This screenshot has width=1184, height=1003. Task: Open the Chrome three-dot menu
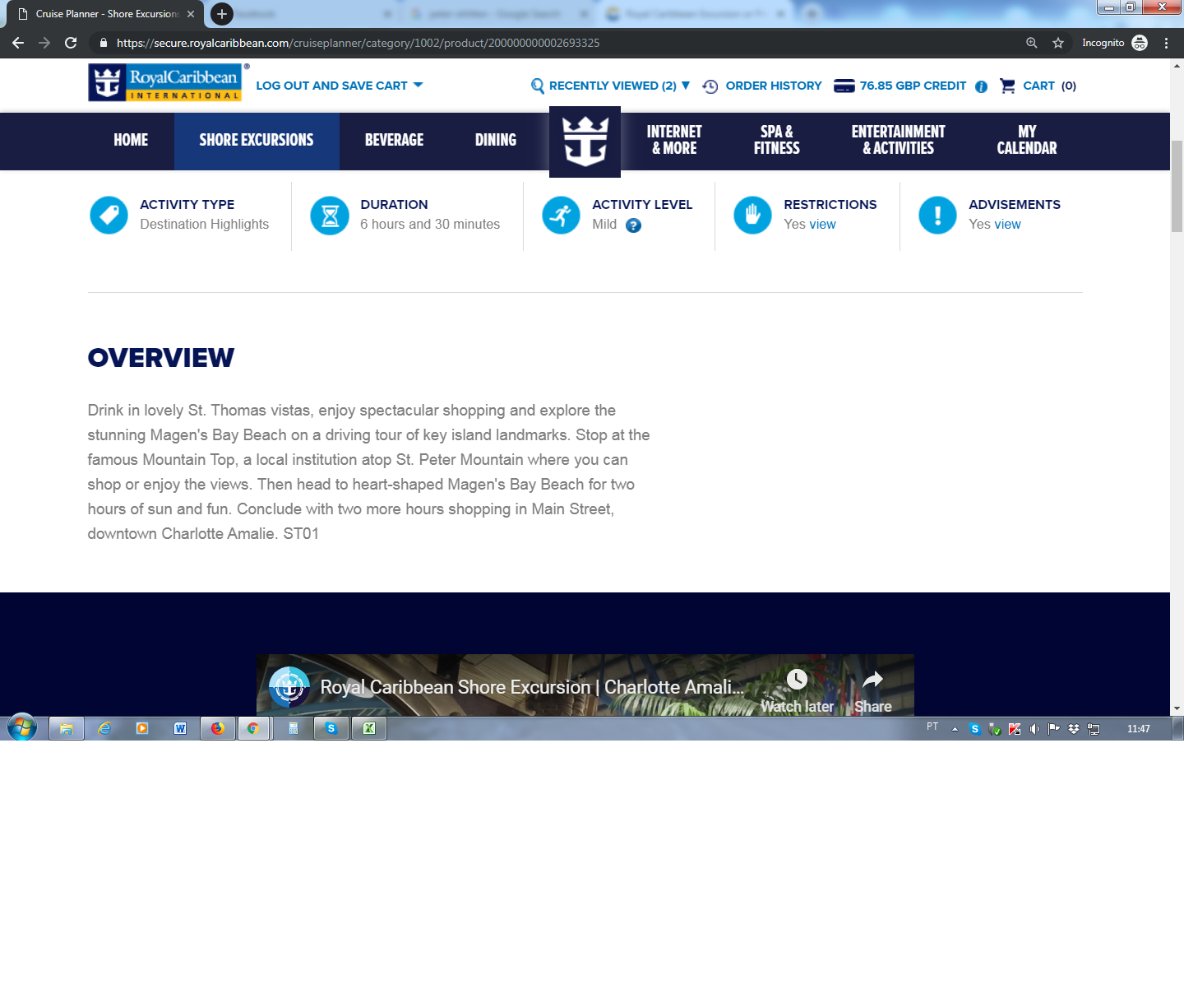click(1166, 43)
